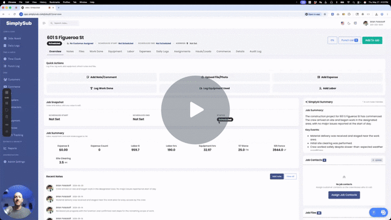Open the language flag selector
391x220 pixels.
[343, 23]
